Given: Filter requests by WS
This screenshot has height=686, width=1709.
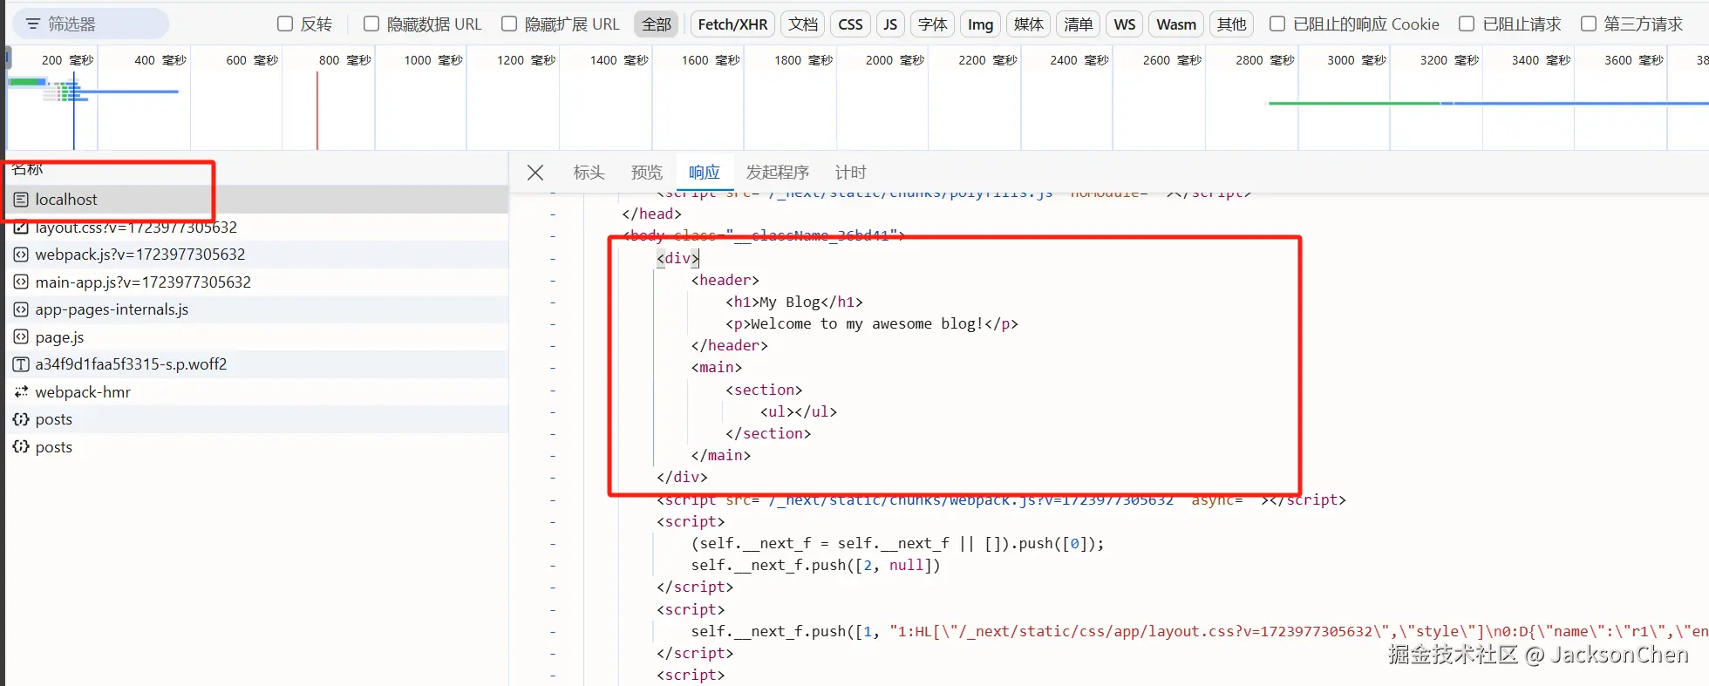Looking at the screenshot, I should tap(1125, 24).
